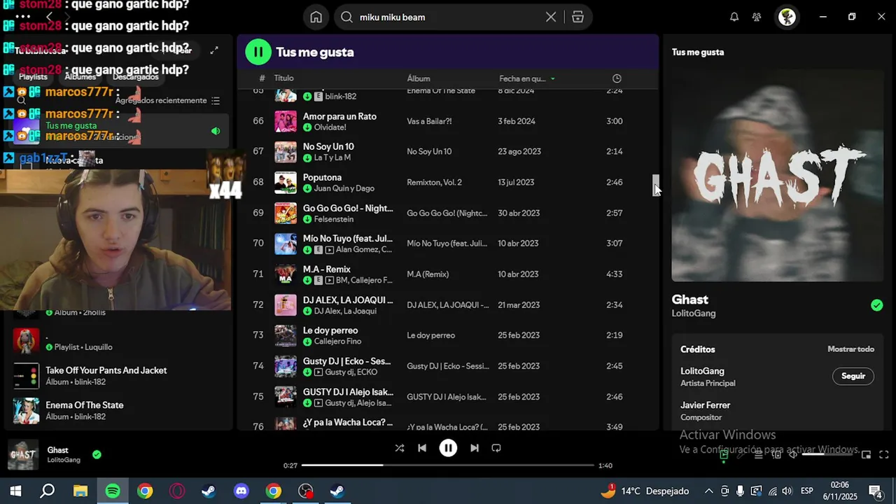Open Opera browser from the taskbar
This screenshot has width=896, height=504.
click(177, 491)
